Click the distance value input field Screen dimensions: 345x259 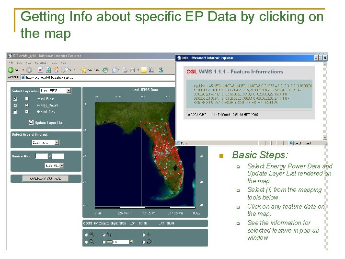[x=120, y=242]
